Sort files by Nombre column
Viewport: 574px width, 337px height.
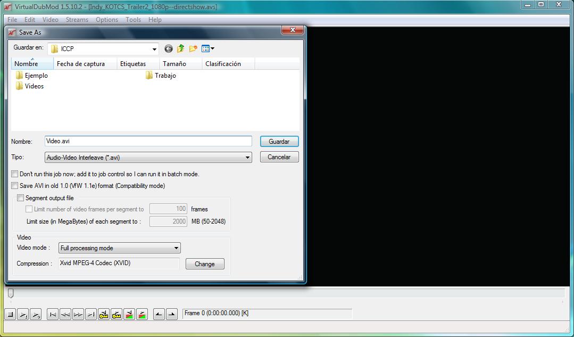point(32,64)
